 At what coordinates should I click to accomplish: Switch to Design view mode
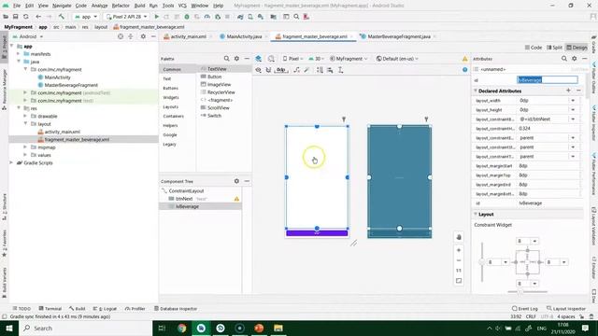click(577, 48)
